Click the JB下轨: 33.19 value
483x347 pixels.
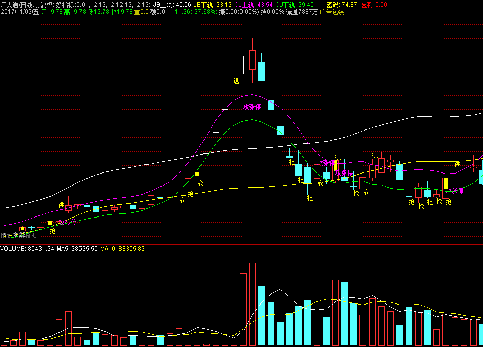[213, 5]
